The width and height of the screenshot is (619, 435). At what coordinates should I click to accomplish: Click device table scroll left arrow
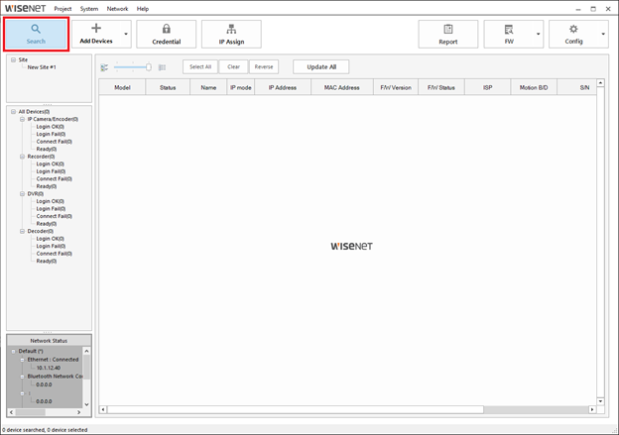click(102, 410)
